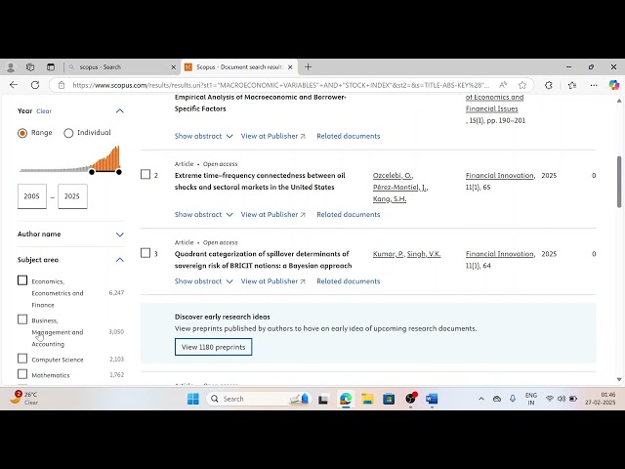View at Publisher for Extreme time-frequency article
The width and height of the screenshot is (625, 469).
click(273, 215)
